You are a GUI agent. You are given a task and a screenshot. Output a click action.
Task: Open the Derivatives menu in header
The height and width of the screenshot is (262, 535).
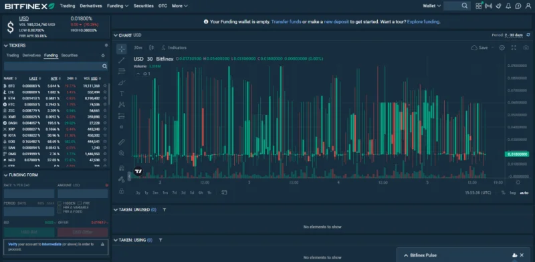pos(91,6)
